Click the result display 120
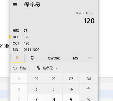Image resolution: width=113 pixels, height=101 pixels. pos(89,21)
